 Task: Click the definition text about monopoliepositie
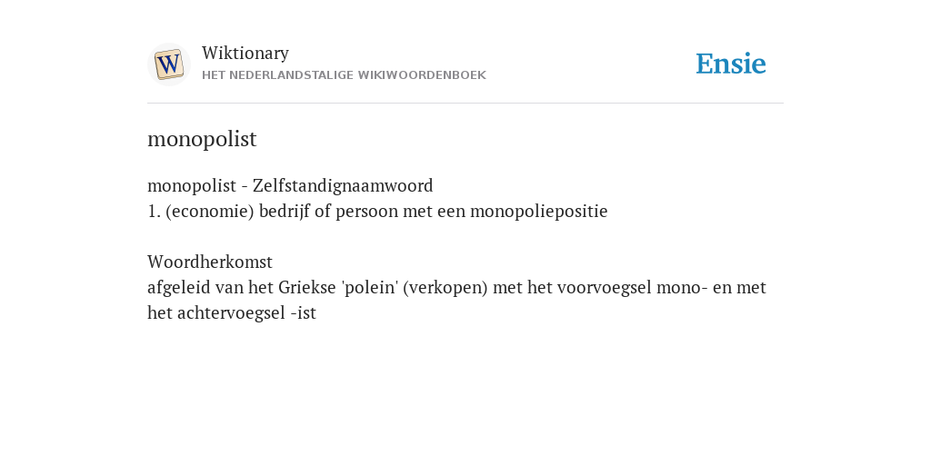click(x=377, y=212)
